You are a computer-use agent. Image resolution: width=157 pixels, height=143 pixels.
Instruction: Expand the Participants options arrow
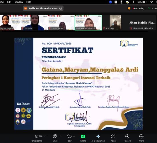click(x=45, y=136)
